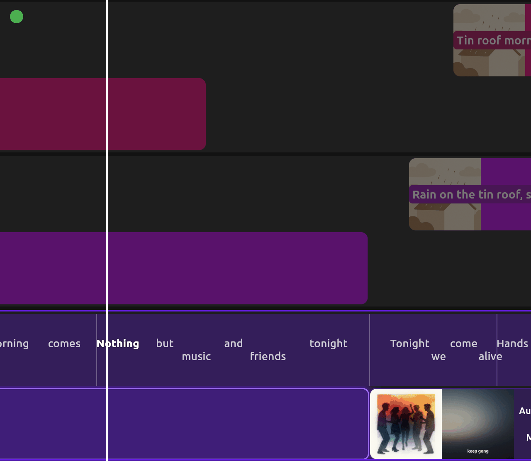Click the lyric word 'alive'

pyautogui.click(x=490, y=356)
